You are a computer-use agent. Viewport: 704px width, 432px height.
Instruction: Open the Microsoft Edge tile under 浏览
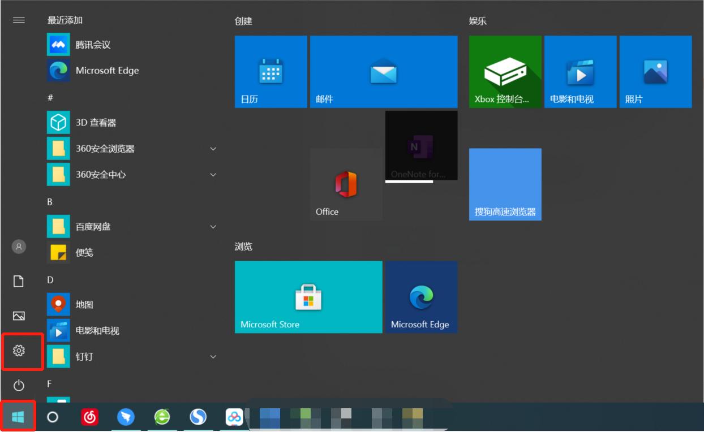tap(421, 297)
